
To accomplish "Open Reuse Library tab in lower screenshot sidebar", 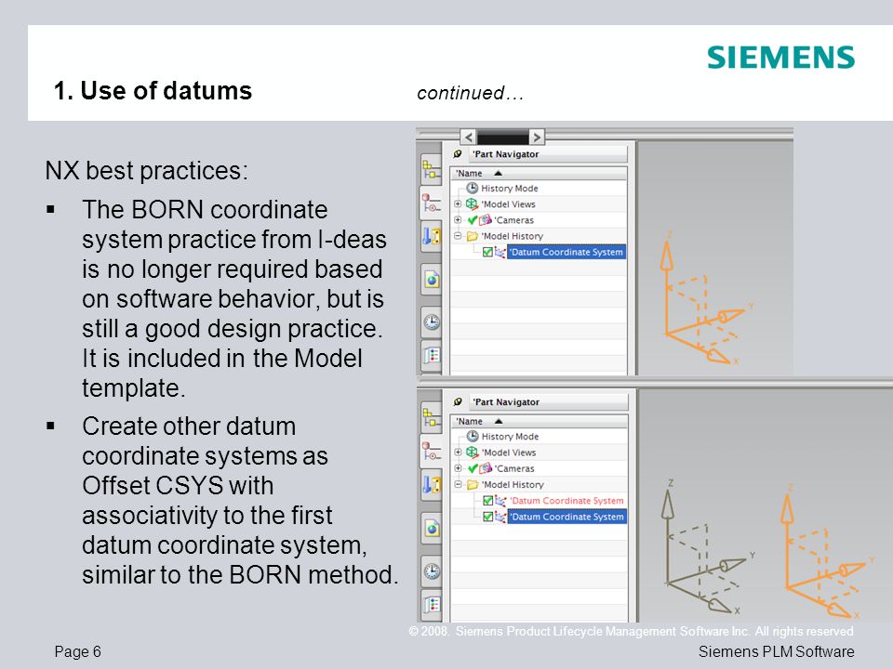I will point(431,485).
